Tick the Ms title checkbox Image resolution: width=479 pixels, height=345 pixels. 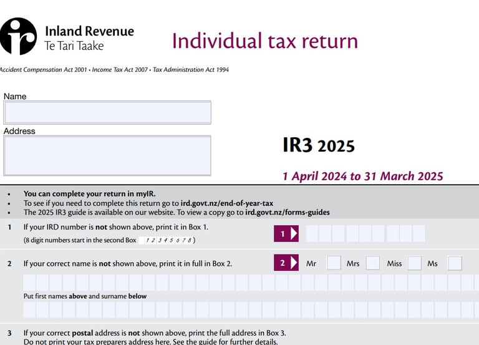point(455,263)
